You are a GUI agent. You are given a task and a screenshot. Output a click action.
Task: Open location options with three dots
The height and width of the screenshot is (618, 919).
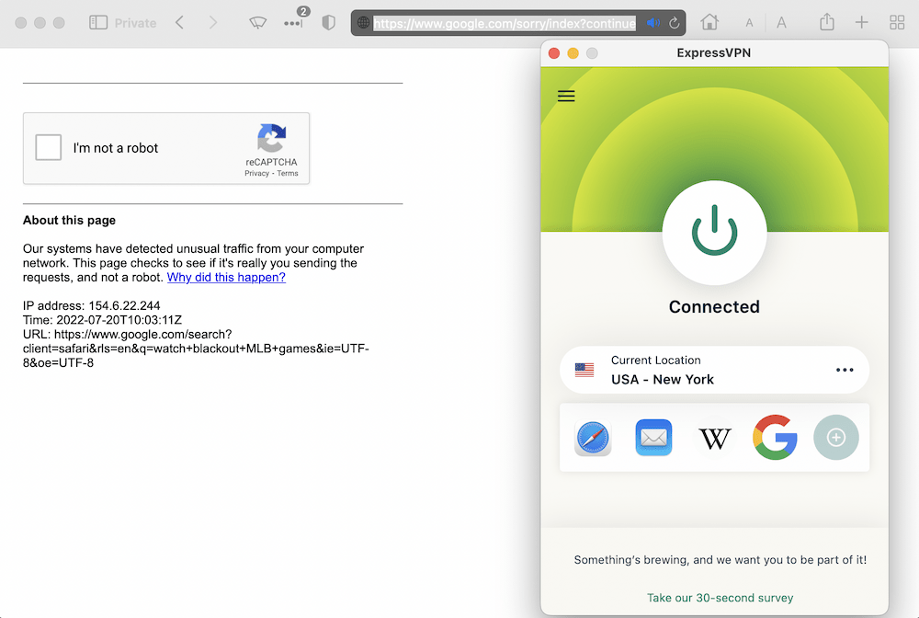pyautogui.click(x=845, y=370)
